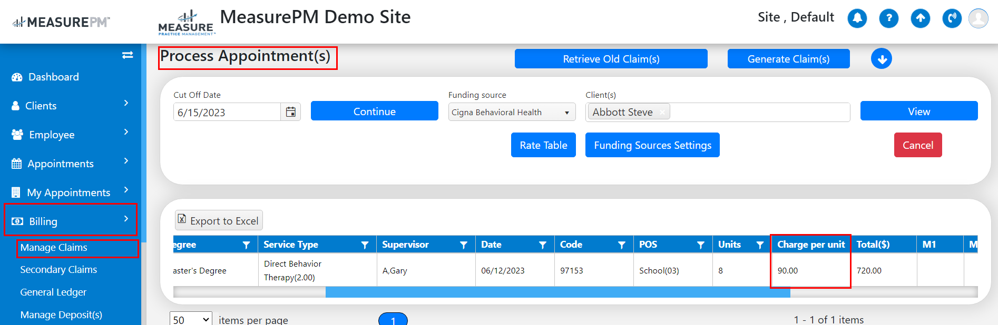This screenshot has height=325, width=998.
Task: Select the Direct Behavior Therapy(2.00) cell
Action: [x=318, y=270]
